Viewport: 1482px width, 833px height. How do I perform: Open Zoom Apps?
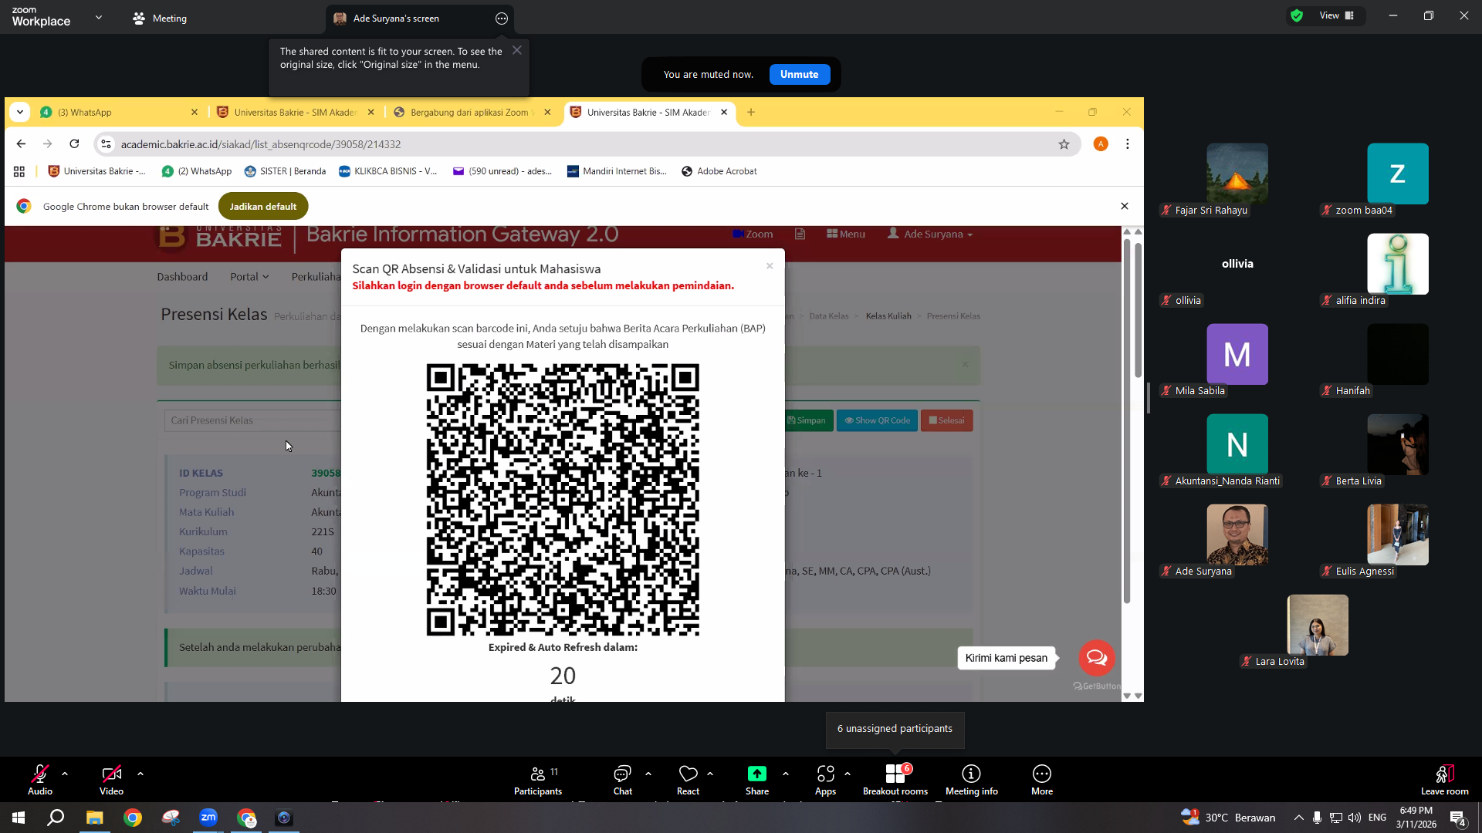point(825,780)
